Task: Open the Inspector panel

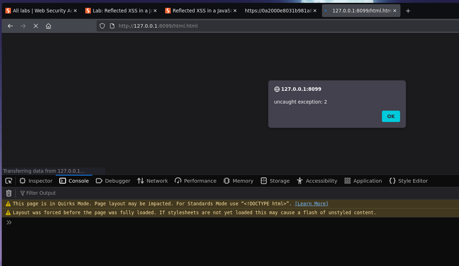Action: coord(36,181)
